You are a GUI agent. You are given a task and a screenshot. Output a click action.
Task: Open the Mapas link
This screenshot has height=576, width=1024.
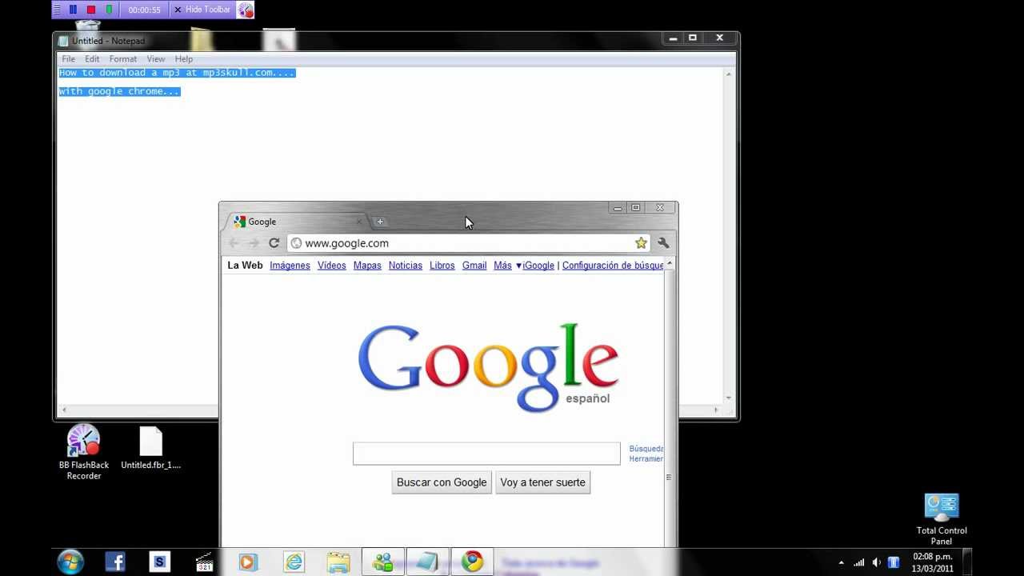coord(367,266)
